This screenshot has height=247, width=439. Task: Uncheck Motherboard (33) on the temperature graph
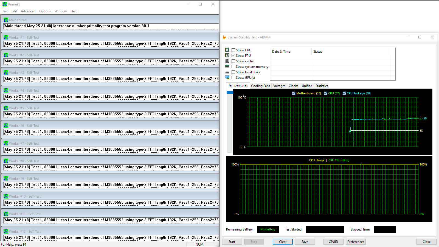pos(294,93)
